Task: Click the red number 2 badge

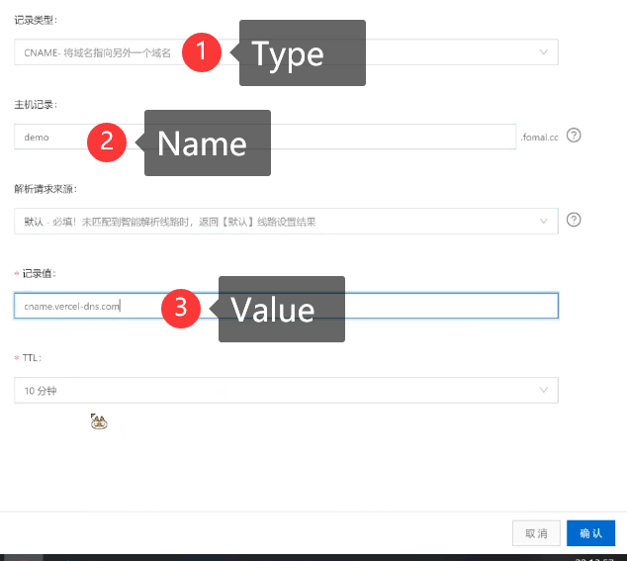Action: [x=106, y=142]
